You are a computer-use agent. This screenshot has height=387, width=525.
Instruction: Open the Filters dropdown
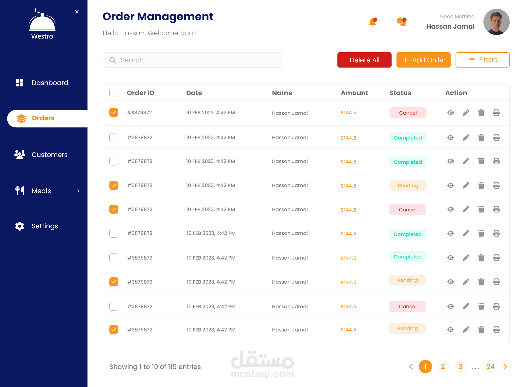click(482, 60)
